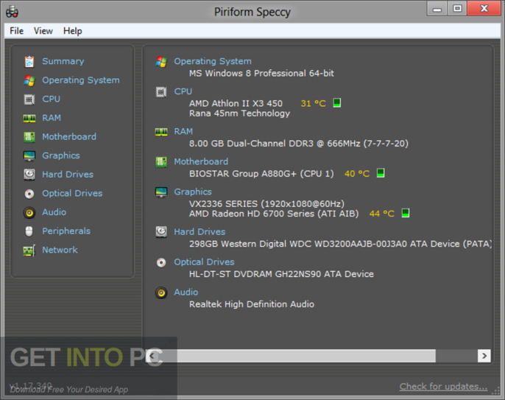Click the Network card icon in sidebar
The width and height of the screenshot is (505, 400).
[29, 250]
